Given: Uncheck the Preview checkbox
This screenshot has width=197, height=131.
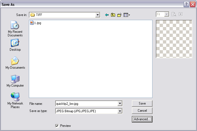Looking at the screenshot, I should pyautogui.click(x=57, y=126).
